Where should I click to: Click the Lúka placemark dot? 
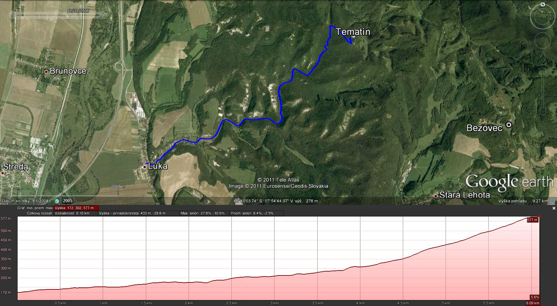point(145,167)
